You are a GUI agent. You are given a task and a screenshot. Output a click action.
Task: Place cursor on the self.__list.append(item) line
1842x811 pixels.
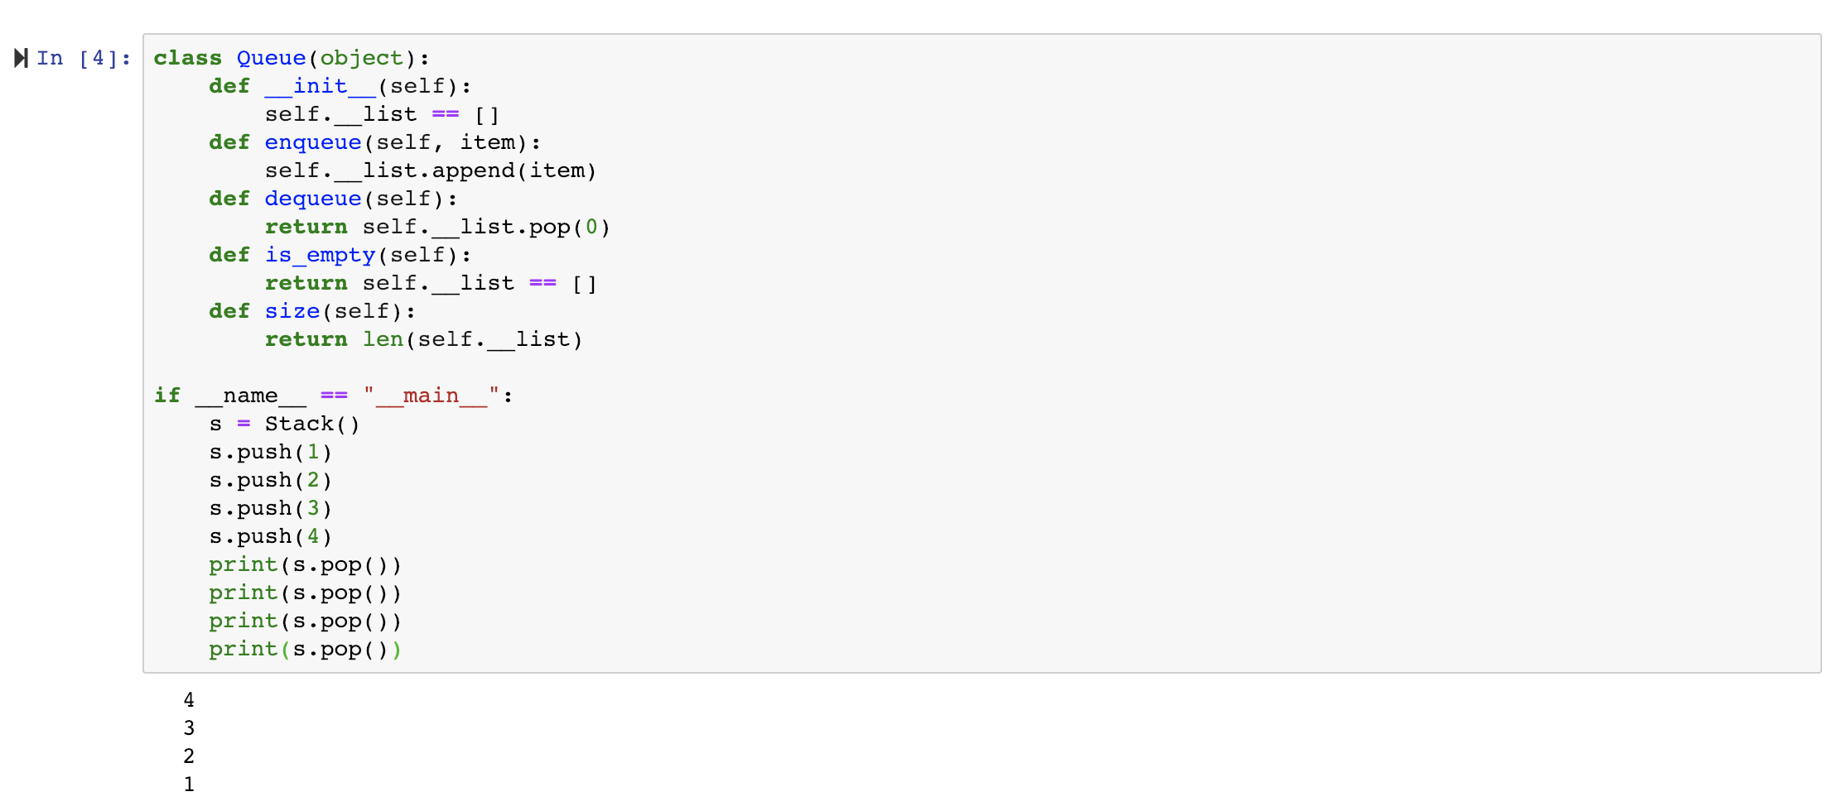(430, 170)
